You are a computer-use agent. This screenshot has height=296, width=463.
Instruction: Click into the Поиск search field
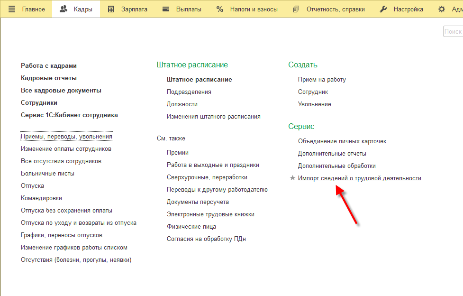pos(453,31)
